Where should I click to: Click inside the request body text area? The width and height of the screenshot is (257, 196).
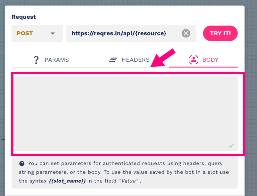pos(125,114)
